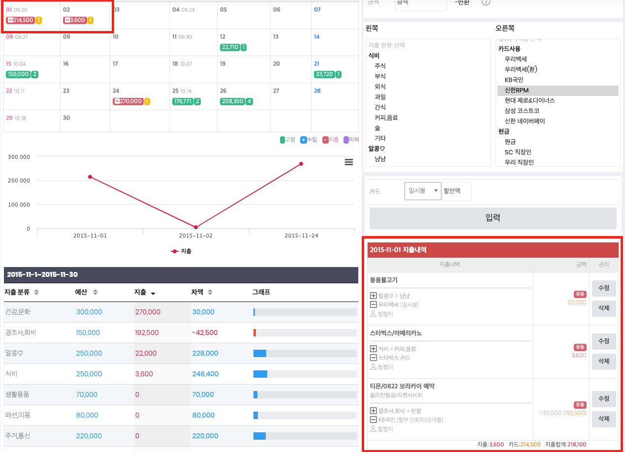Click plus icon beside 알콩♡ > 냠냠
Screen dimensions: 625x452
point(373,296)
